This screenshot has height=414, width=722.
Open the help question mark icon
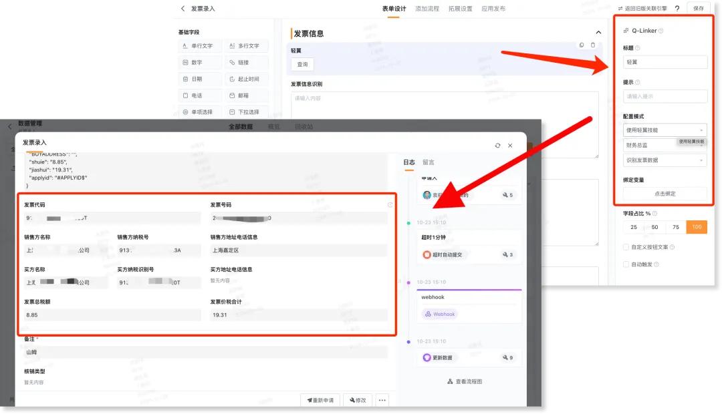[x=677, y=8]
